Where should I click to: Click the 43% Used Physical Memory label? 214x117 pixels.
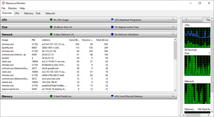point(128,96)
